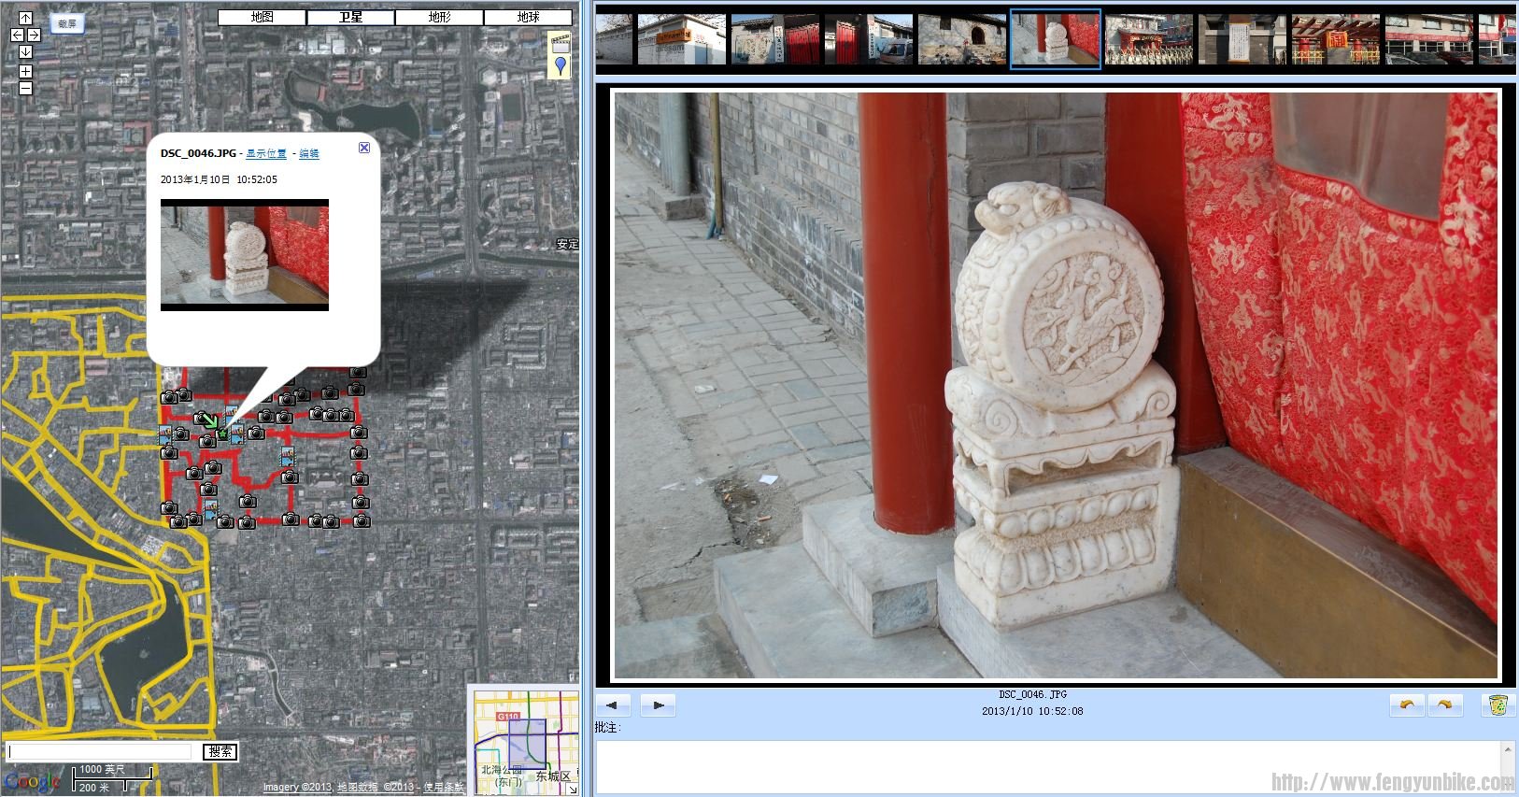This screenshot has height=797, width=1519.
Task: Click the blue location pin icon
Action: (560, 65)
